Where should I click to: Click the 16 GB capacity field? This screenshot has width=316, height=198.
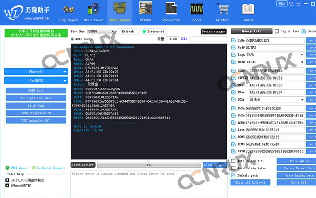[172, 39]
